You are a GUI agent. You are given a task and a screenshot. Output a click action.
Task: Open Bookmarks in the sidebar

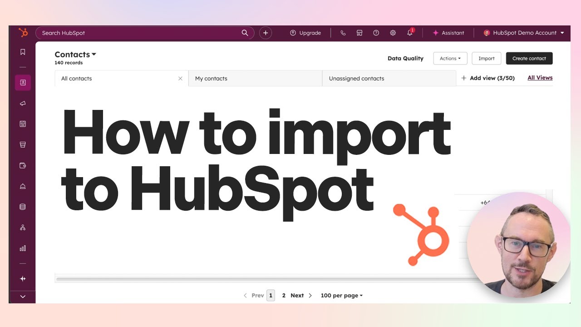23,52
